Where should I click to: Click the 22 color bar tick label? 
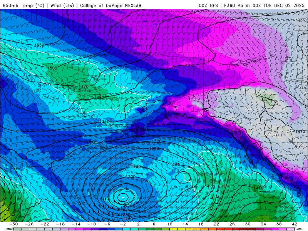tap(216, 224)
